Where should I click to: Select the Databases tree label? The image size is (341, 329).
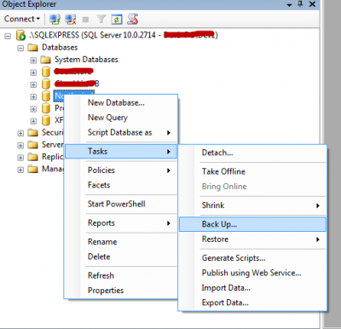click(60, 48)
